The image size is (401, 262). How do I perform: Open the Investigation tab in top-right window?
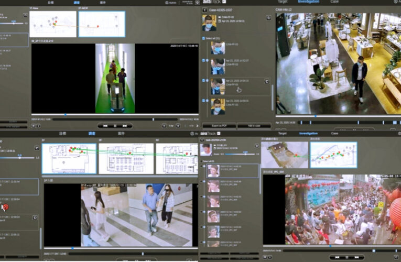coord(308,2)
